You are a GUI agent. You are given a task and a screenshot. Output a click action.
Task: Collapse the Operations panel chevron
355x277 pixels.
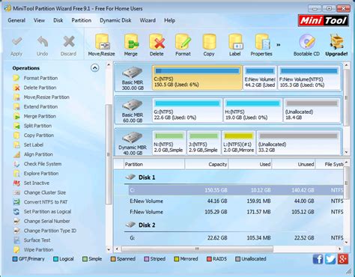point(95,68)
